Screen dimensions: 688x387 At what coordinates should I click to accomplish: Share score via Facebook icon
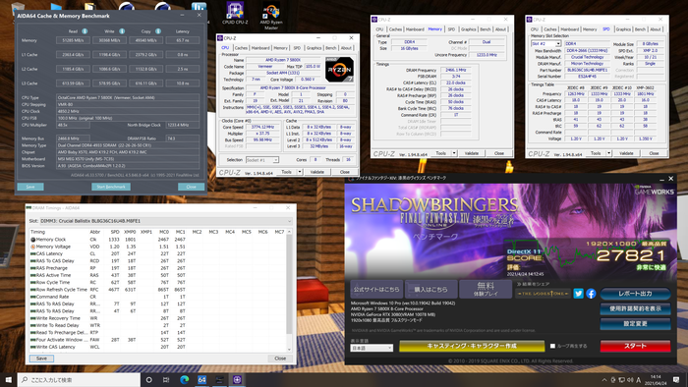(x=591, y=294)
